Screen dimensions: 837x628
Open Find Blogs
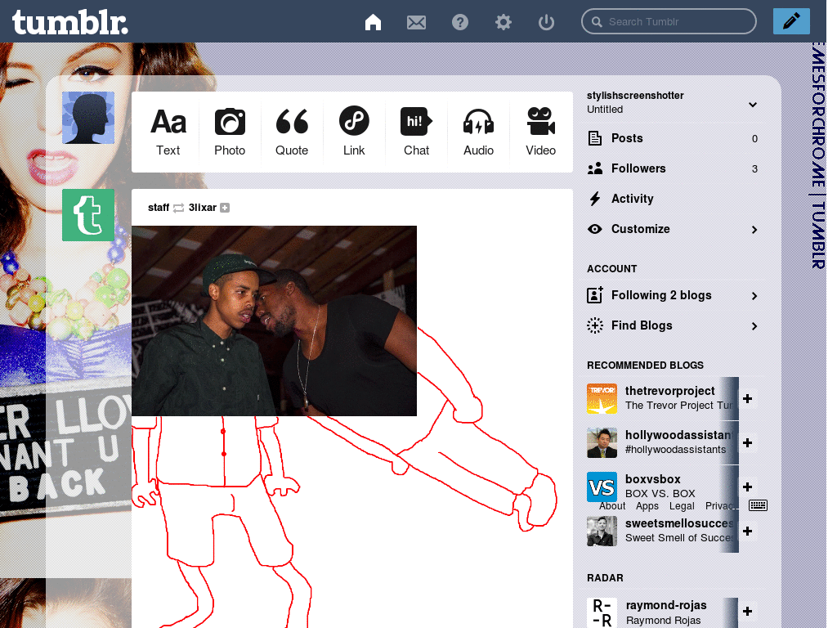click(673, 325)
